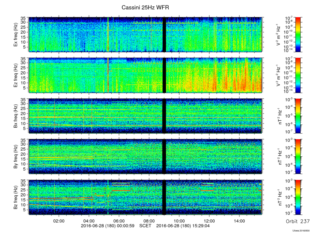Viewport: 310px width, 232px height.
Task: Click the 04:00 time axis tick label
Action: click(x=89, y=221)
